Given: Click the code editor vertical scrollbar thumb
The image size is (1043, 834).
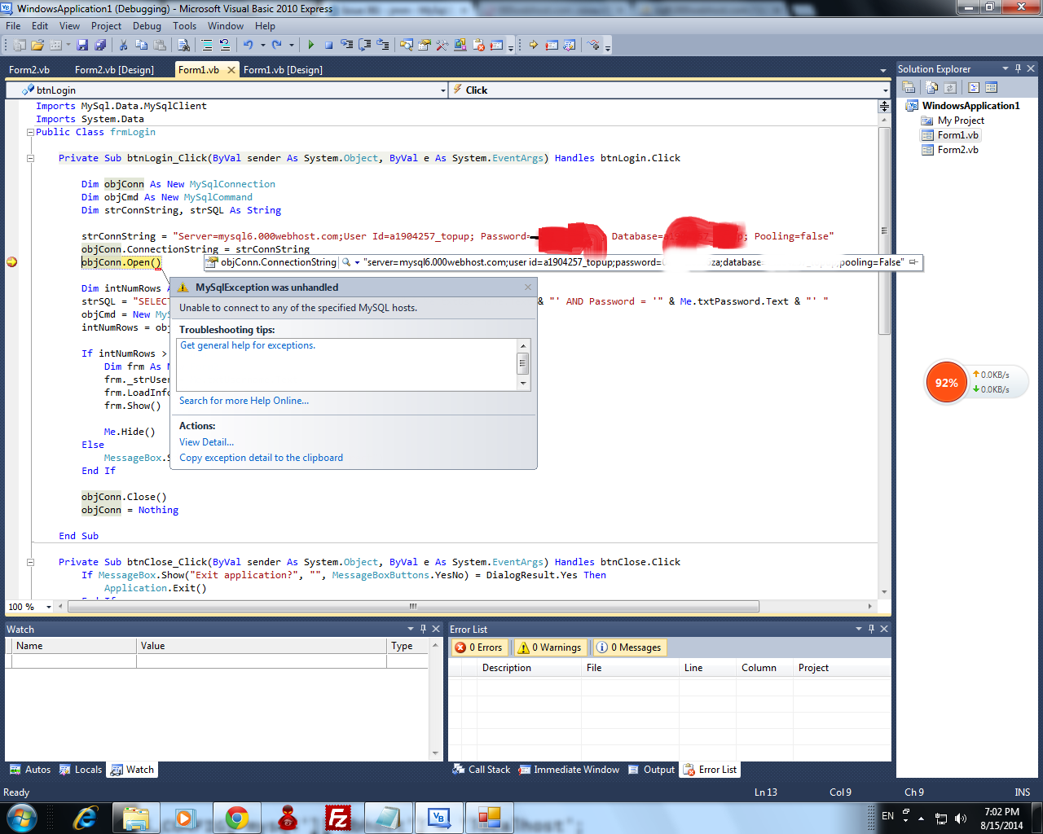Looking at the screenshot, I should pyautogui.click(x=884, y=230).
